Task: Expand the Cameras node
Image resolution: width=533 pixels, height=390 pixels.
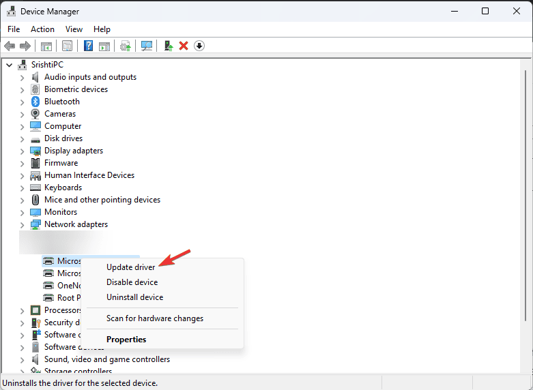Action: tap(22, 115)
